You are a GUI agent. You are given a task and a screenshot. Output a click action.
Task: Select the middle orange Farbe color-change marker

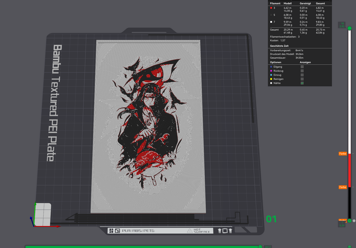(342, 187)
